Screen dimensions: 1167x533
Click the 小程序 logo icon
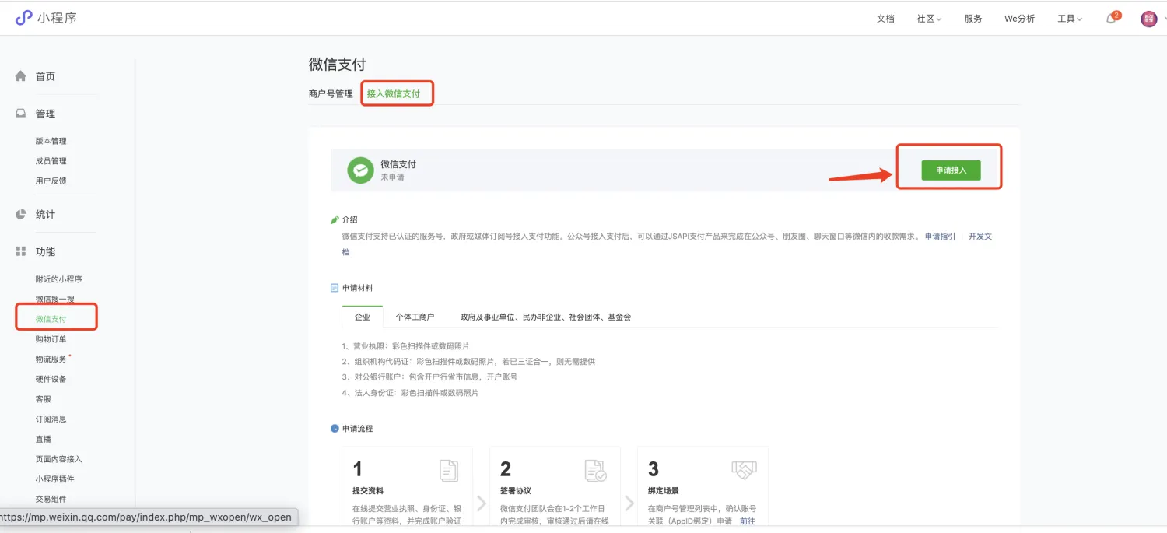coord(24,18)
